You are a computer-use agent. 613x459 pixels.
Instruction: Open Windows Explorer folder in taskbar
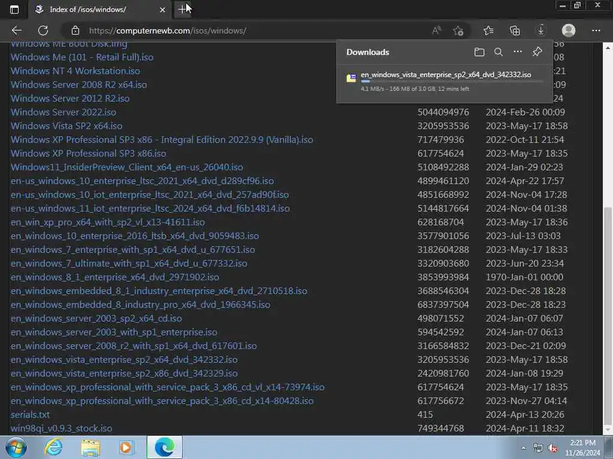pyautogui.click(x=90, y=448)
